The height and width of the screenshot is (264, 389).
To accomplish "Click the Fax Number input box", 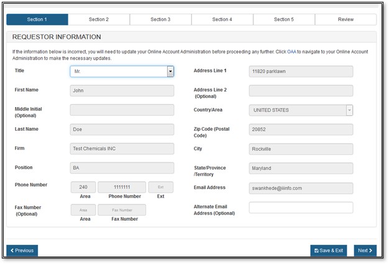I will pos(122,210).
